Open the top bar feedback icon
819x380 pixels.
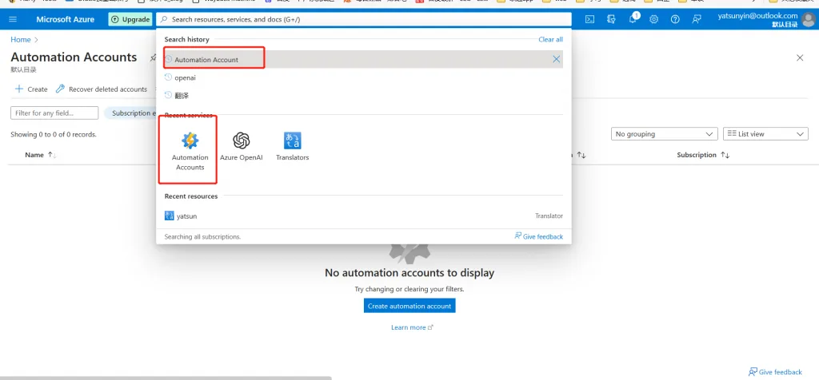pyautogui.click(x=697, y=19)
